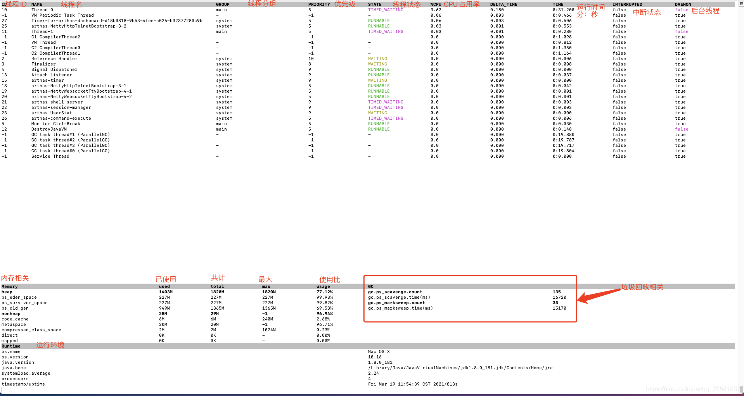744x396 pixels.
Task: Click the 1403M heap used value
Action: (166, 292)
